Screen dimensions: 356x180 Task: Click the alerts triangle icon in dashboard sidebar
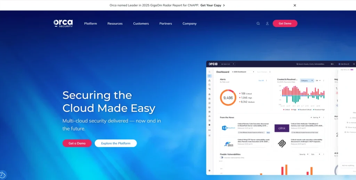[209, 80]
